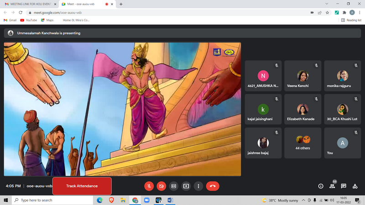Click the presented screen image
This screenshot has height=205, width=365.
click(x=122, y=109)
